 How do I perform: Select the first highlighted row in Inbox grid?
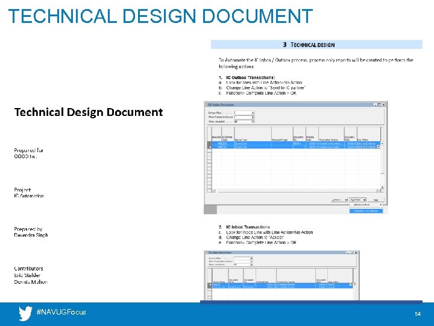(282, 284)
